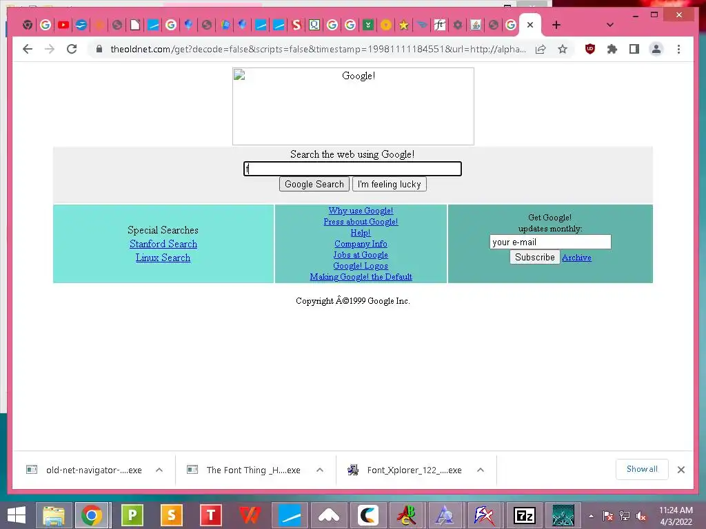Expand the tab search dropdown
706x529 pixels.
point(609,25)
